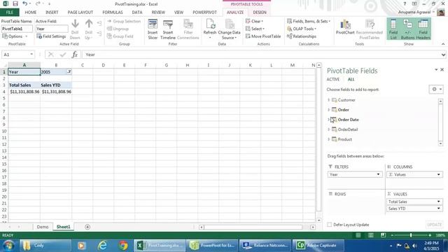
Task: Open the Total Sales field dropdown in VALUES
Action: (x=439, y=202)
